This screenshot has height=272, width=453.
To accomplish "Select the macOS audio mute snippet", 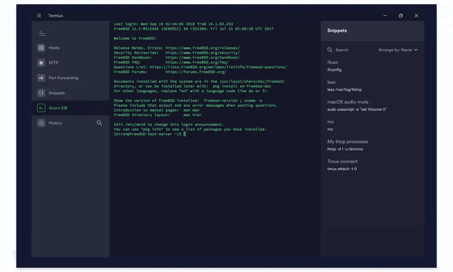I will point(348,102).
